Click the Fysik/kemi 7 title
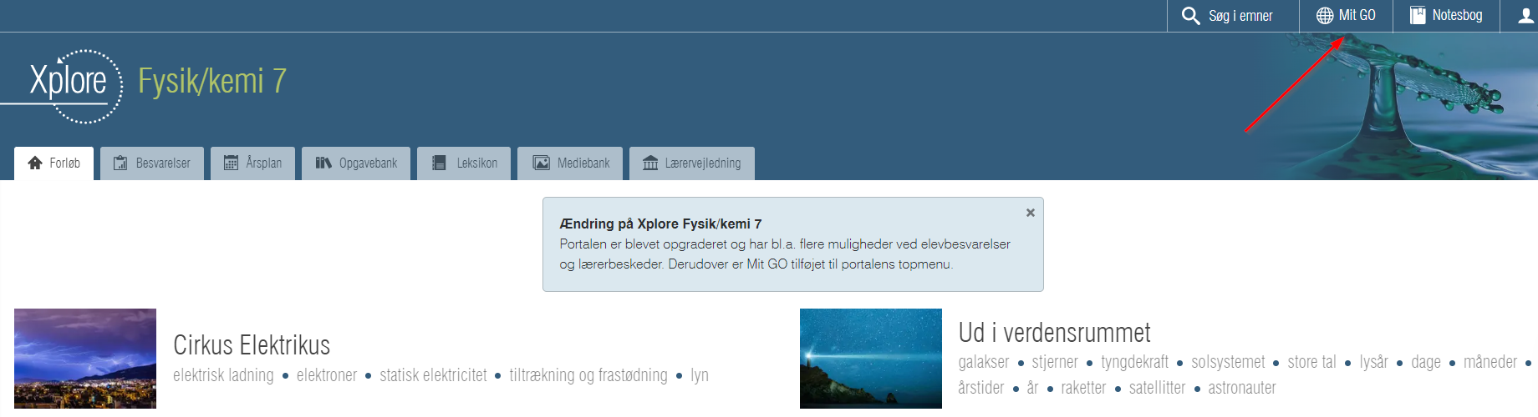The height and width of the screenshot is (417, 1538). coord(212,82)
